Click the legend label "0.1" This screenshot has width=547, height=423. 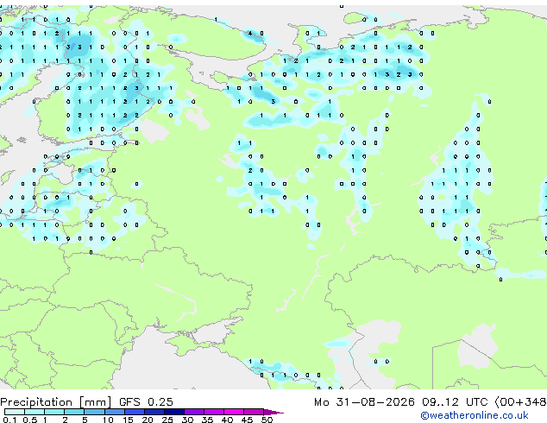click(9, 420)
